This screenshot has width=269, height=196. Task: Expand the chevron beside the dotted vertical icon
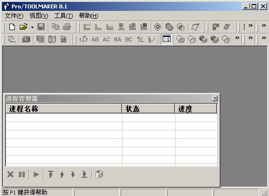pos(251,25)
